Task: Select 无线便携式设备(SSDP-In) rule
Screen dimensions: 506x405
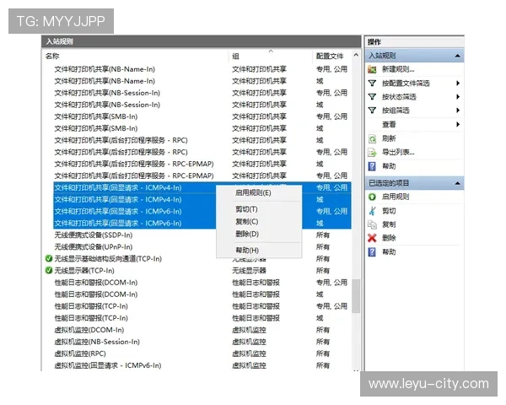Action: click(94, 235)
